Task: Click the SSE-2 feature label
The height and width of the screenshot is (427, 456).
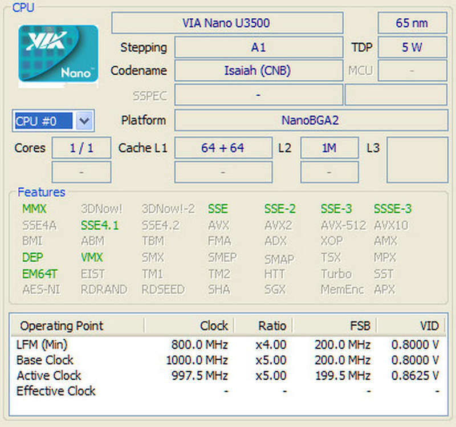Action: click(x=280, y=209)
